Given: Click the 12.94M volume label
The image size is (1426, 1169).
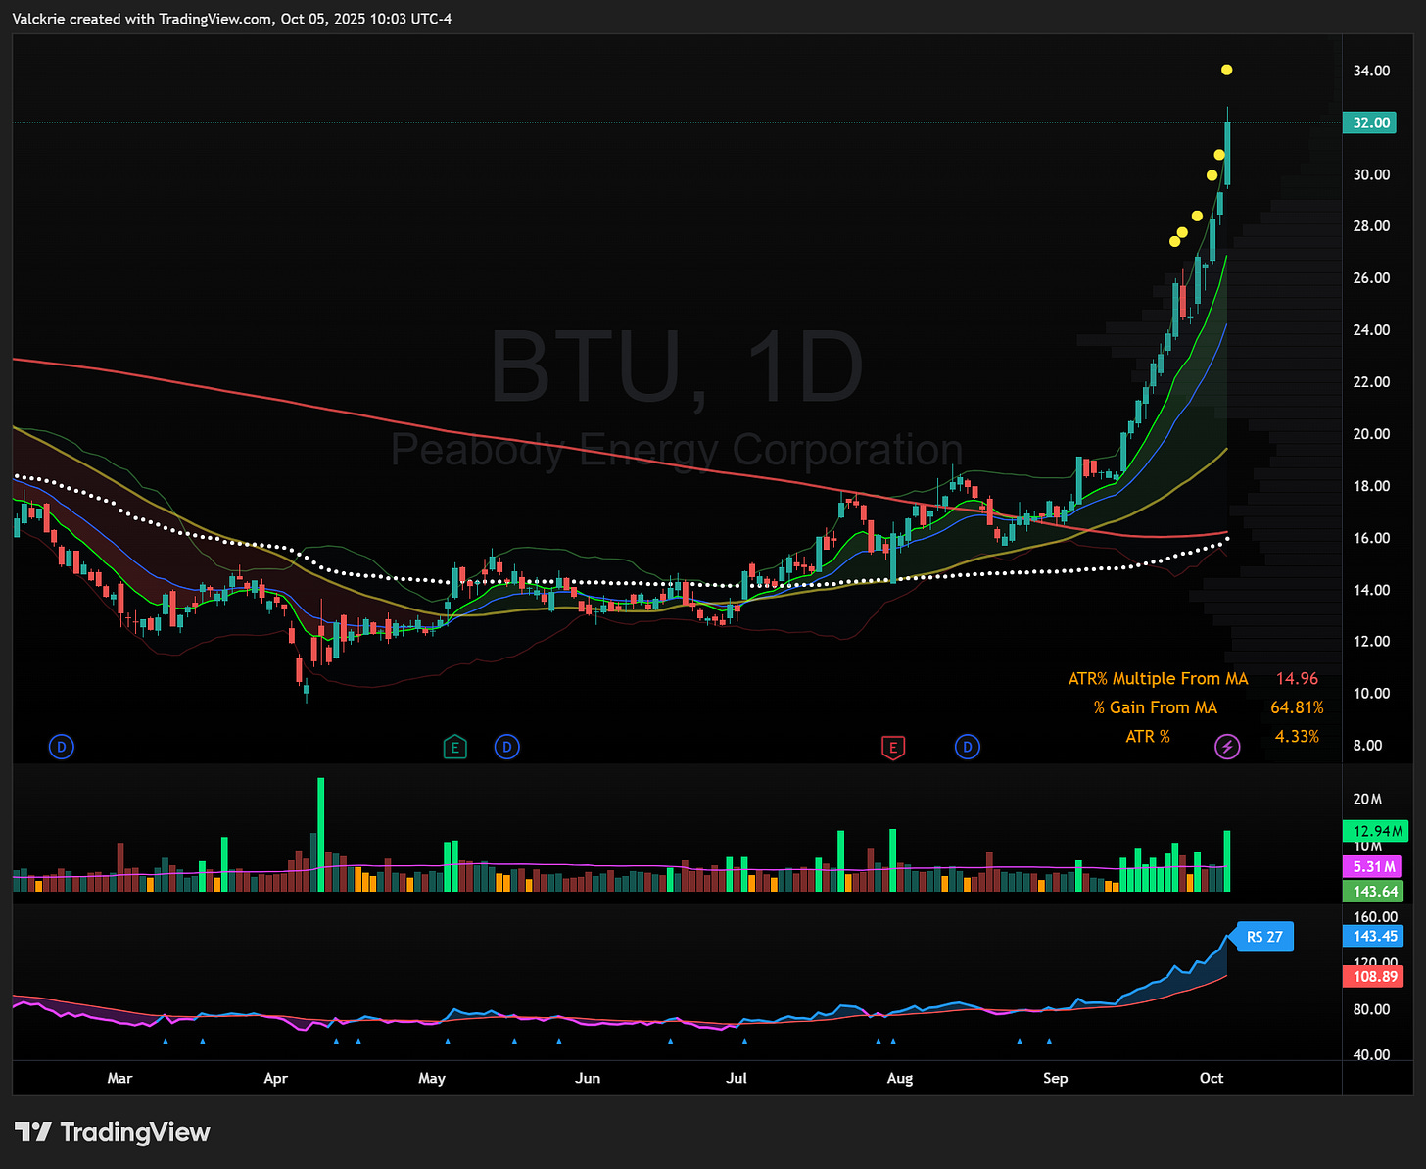Looking at the screenshot, I should coord(1375,831).
